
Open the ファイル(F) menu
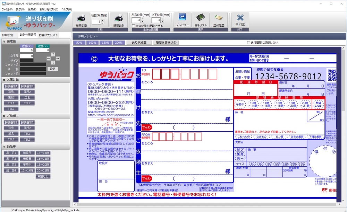click(7, 9)
